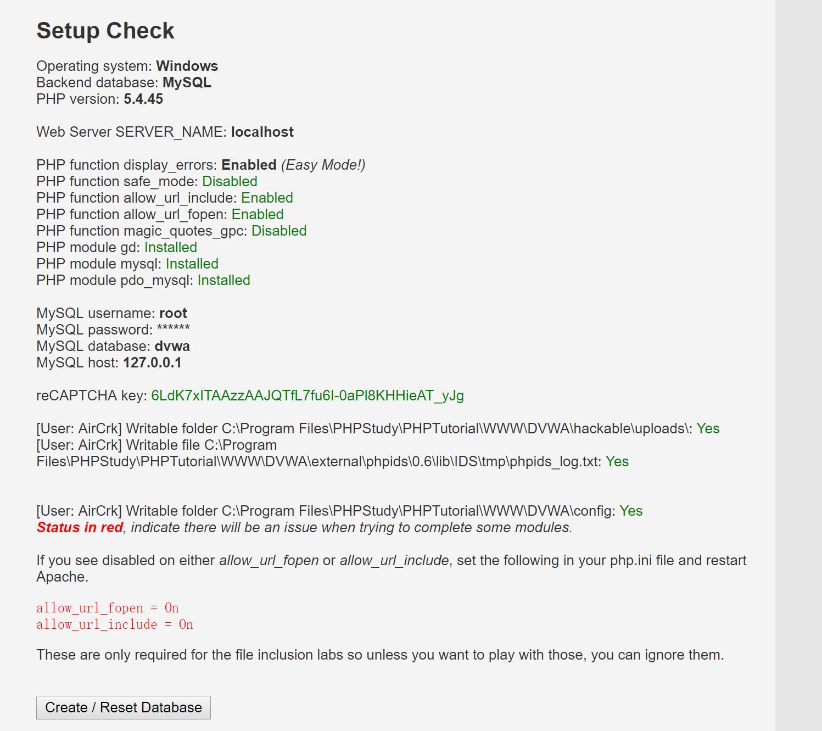Screen dimensions: 822x731
Task: Click the PHP module gd Installed status
Action: tap(171, 247)
